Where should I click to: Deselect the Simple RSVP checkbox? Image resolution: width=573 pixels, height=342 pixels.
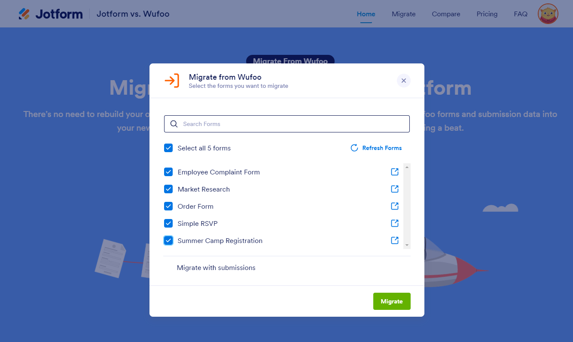click(x=168, y=223)
